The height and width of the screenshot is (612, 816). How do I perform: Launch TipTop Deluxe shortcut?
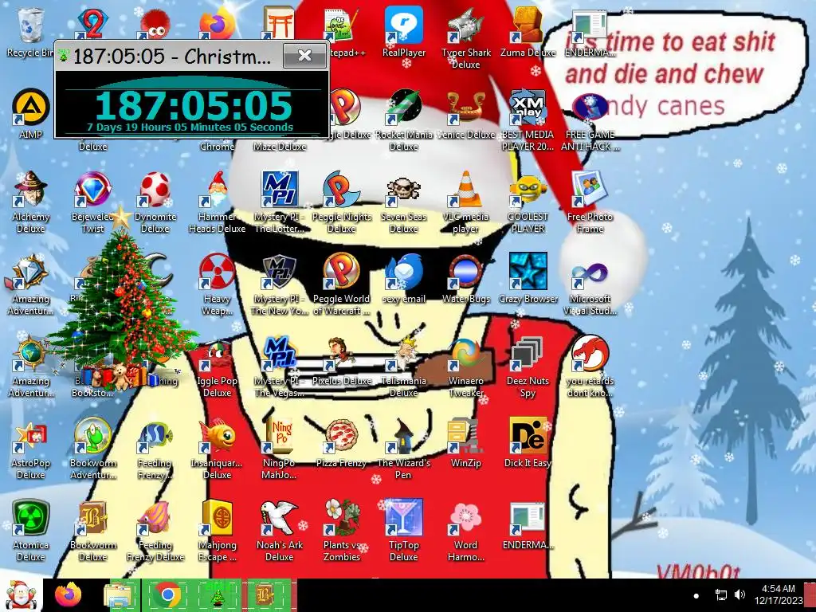point(404,531)
